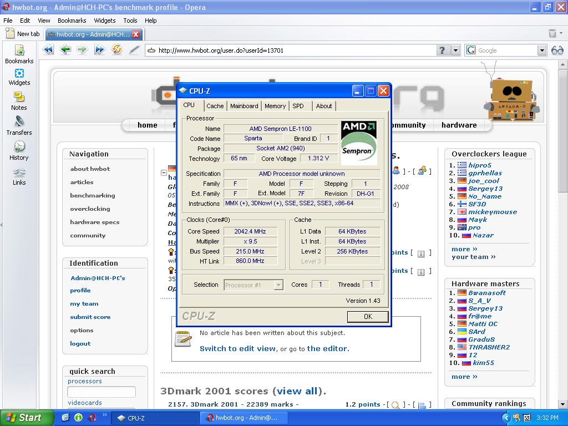
Task: Click the Start button
Action: coord(27,418)
